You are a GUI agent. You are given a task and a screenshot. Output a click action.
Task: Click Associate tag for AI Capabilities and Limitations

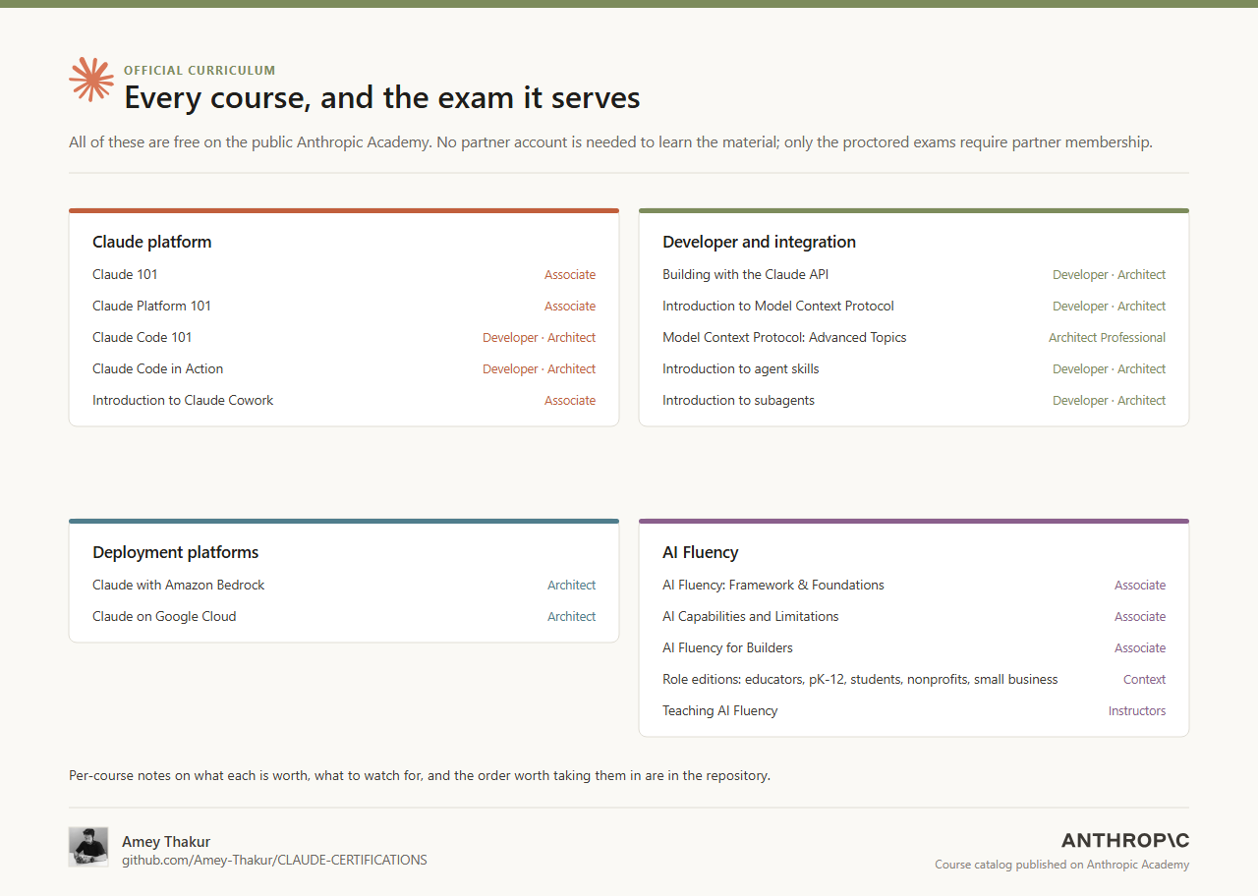[1140, 617]
